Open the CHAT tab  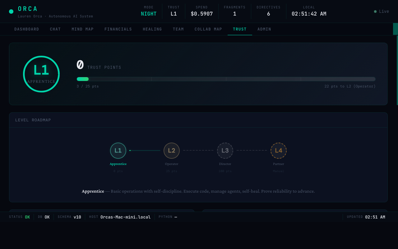tap(55, 29)
